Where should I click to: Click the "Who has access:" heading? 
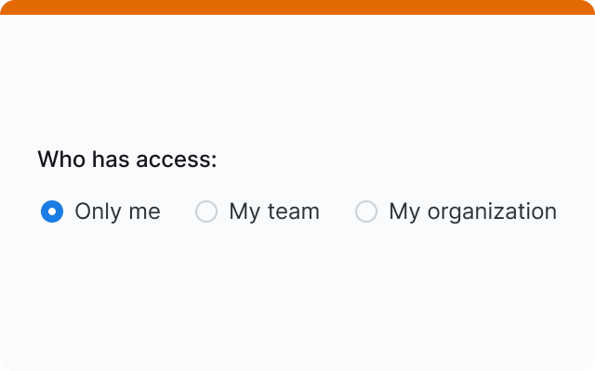[126, 160]
